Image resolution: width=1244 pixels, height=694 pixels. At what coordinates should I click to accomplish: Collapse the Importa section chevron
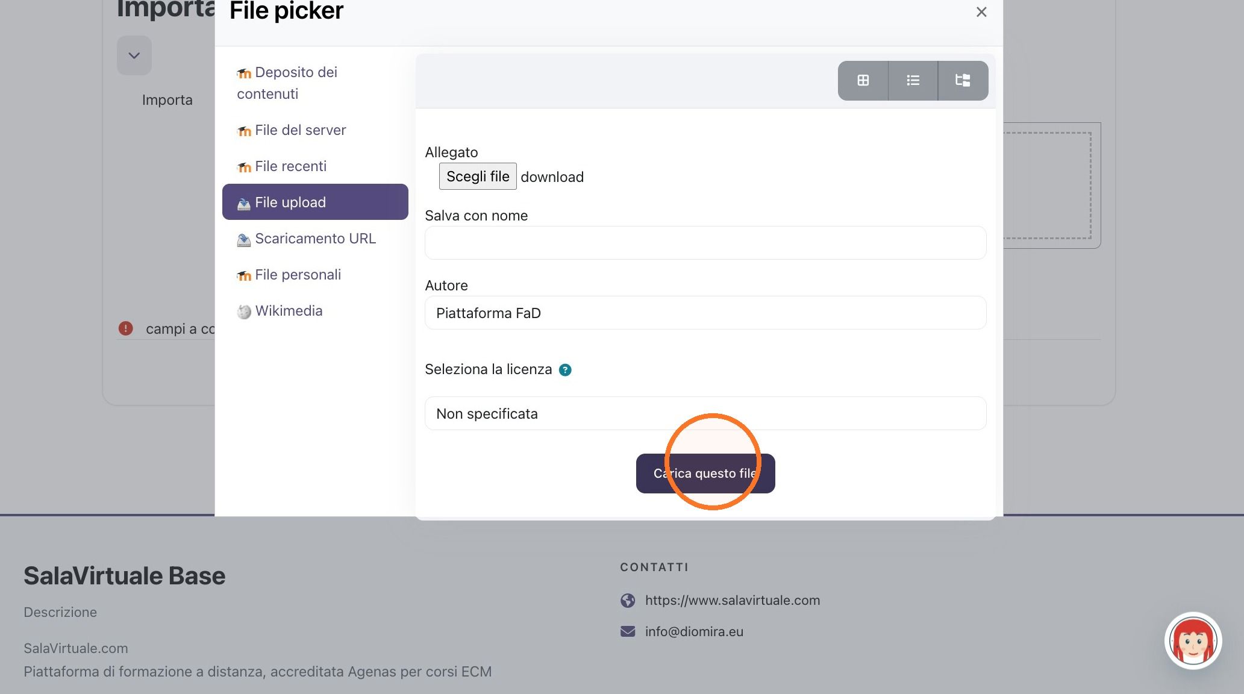[x=134, y=56]
